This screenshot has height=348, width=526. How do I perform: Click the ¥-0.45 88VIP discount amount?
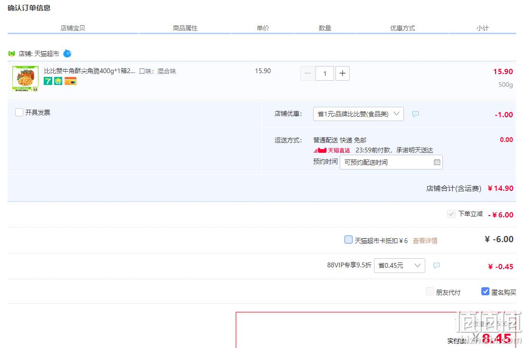click(x=500, y=266)
